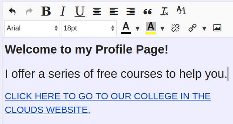Expand the text color picker arrow
Image resolution: width=233 pixels, height=124 pixels.
(138, 28)
